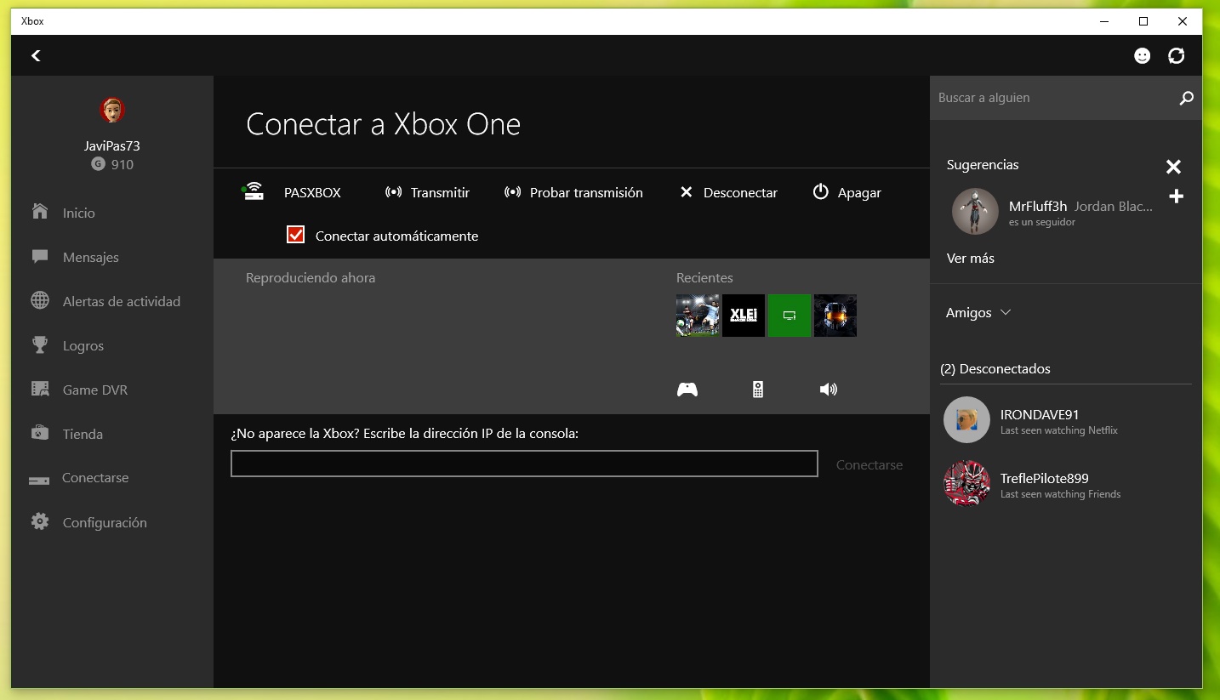The height and width of the screenshot is (700, 1220).
Task: Open the smiley feedback icon
Action: tap(1143, 55)
